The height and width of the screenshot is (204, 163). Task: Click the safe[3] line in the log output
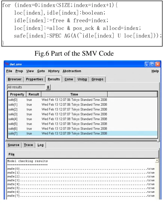(81, 180)
